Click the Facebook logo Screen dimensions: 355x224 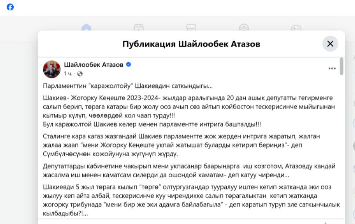[10, 7]
